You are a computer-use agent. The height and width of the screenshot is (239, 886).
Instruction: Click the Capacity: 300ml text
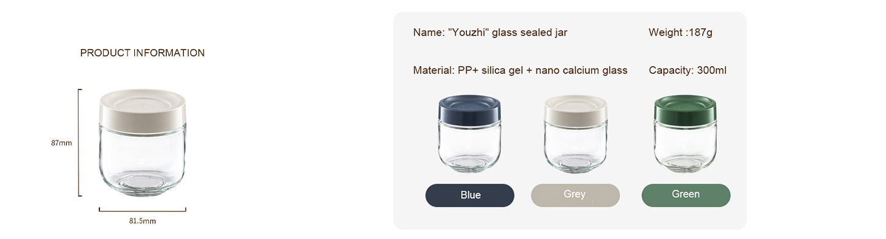(x=687, y=70)
